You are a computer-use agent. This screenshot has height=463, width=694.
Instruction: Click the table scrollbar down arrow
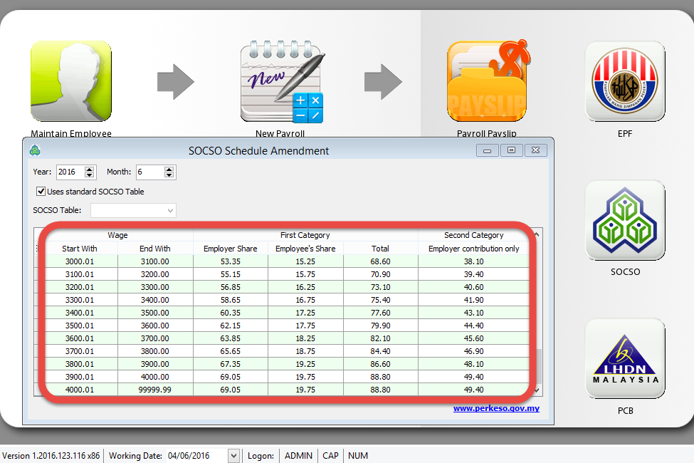pos(537,390)
